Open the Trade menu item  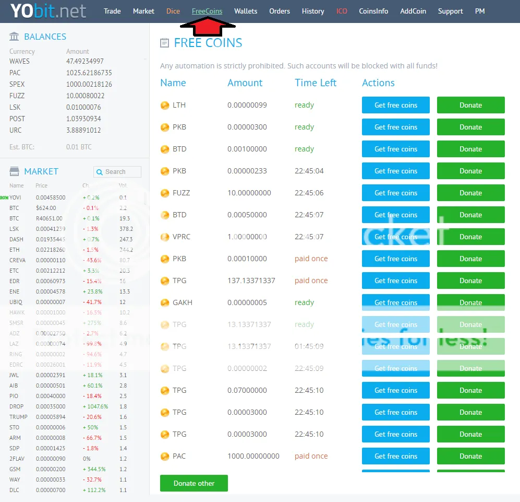click(112, 11)
